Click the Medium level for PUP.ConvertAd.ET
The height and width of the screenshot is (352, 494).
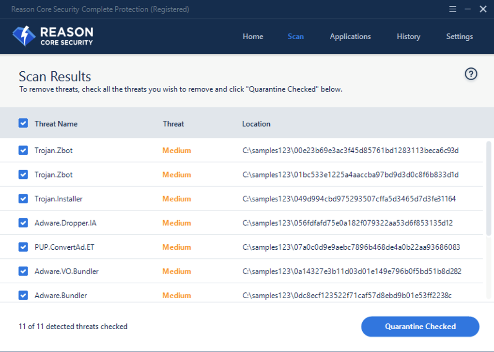pyautogui.click(x=176, y=247)
